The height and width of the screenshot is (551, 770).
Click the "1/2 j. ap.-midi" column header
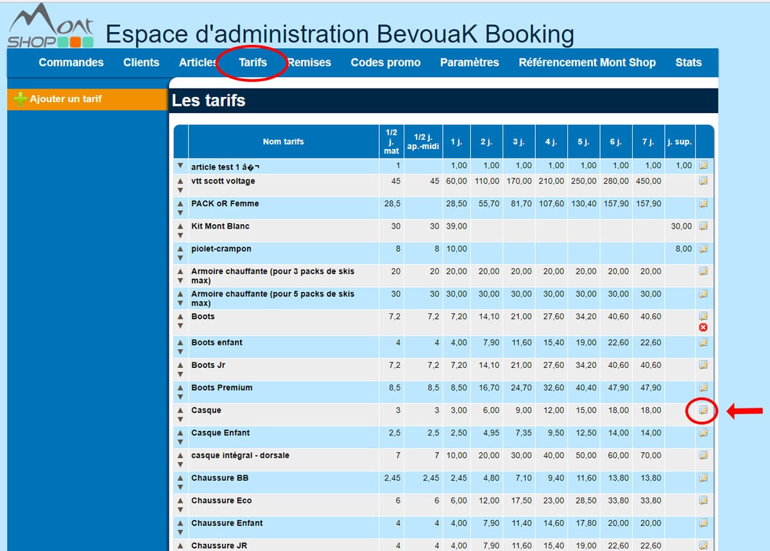pyautogui.click(x=424, y=142)
